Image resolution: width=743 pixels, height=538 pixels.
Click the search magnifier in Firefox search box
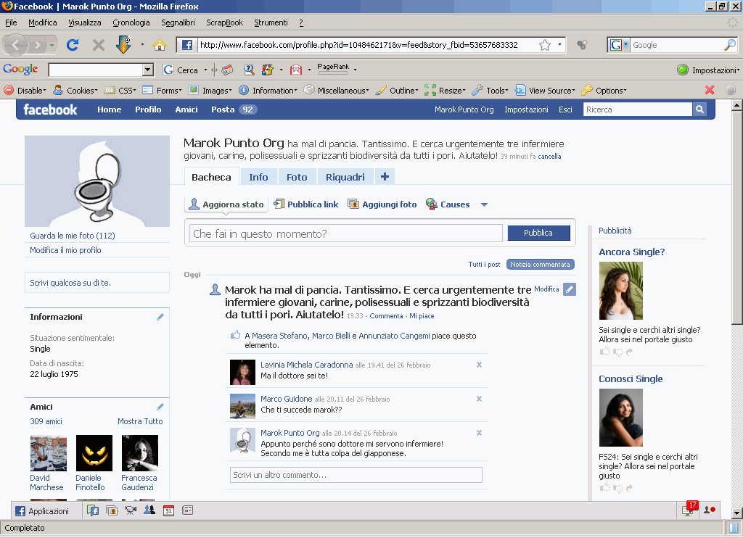click(730, 45)
